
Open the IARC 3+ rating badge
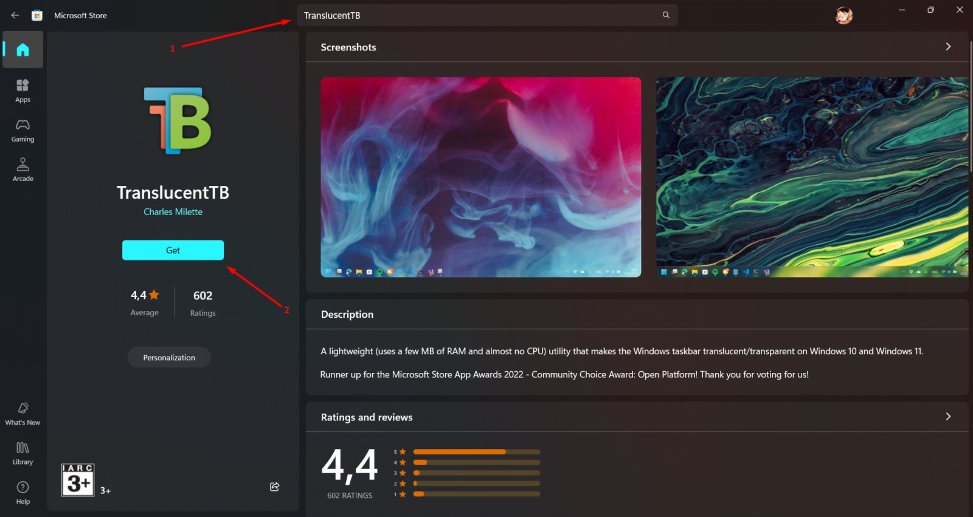coord(78,480)
